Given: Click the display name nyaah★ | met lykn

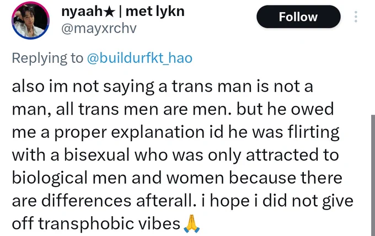Looking at the screenshot, I should click(x=123, y=12).
